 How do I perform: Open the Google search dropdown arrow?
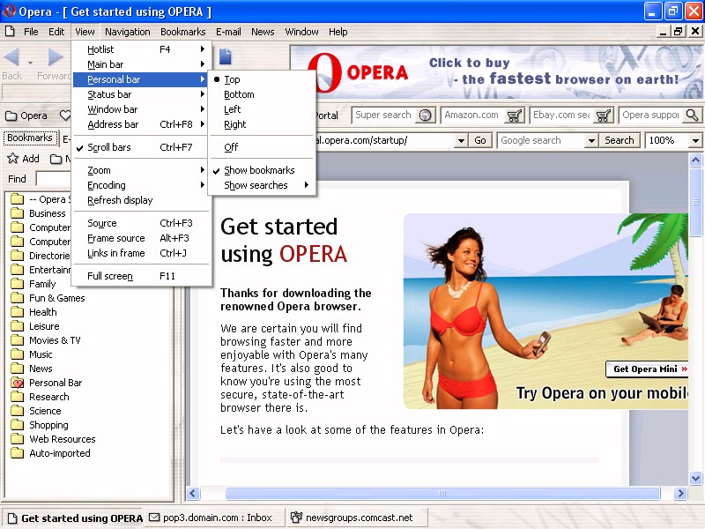point(591,140)
